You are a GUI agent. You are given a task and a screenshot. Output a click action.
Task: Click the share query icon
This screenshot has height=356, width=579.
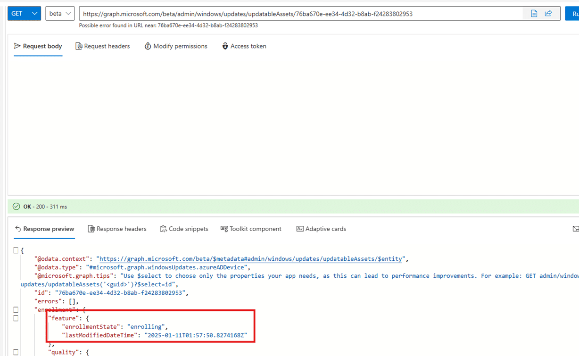[x=548, y=14]
